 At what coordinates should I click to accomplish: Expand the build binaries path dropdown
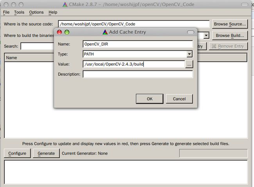coord(206,35)
